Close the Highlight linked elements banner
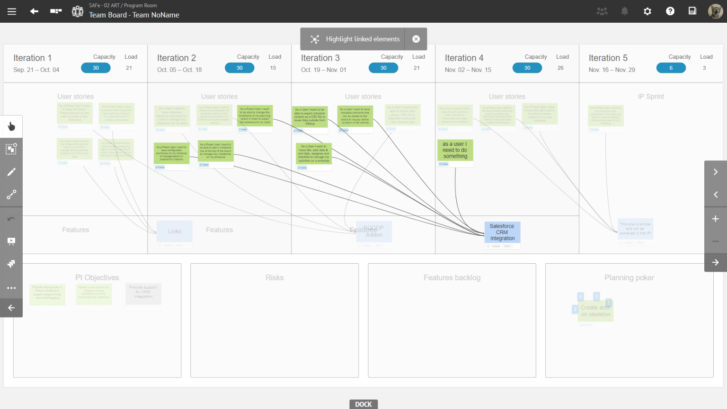This screenshot has height=409, width=727. point(416,39)
